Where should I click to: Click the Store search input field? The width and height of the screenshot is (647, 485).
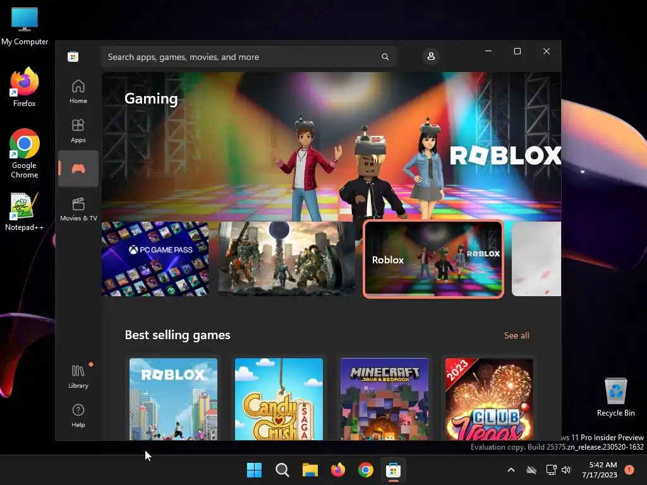(248, 57)
